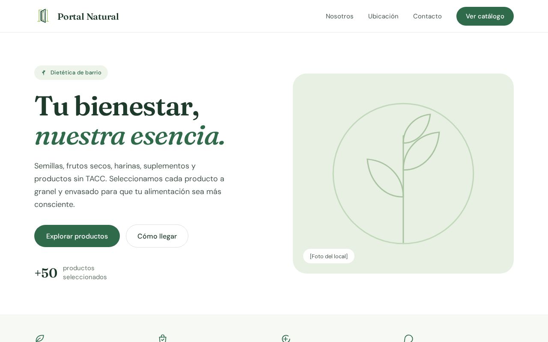Click the Portal Natural door logo icon

(43, 16)
